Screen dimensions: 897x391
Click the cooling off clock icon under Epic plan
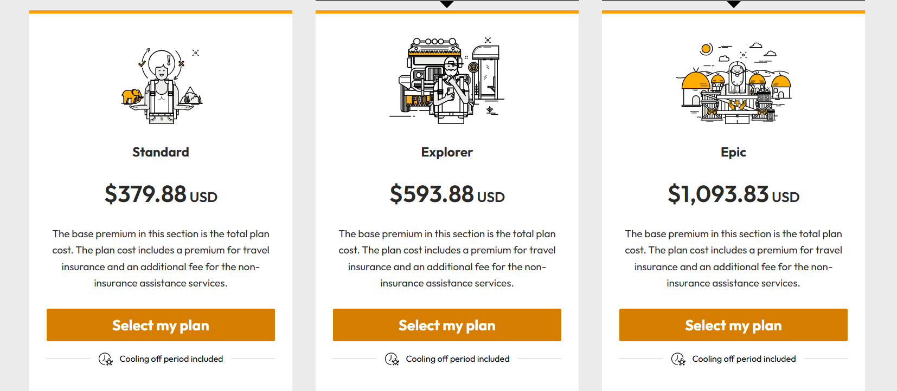pyautogui.click(x=677, y=358)
